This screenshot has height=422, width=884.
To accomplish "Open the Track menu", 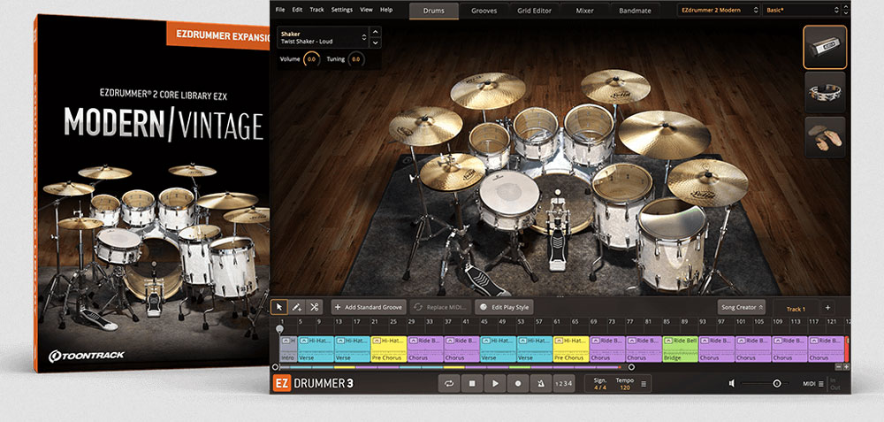I will click(316, 10).
